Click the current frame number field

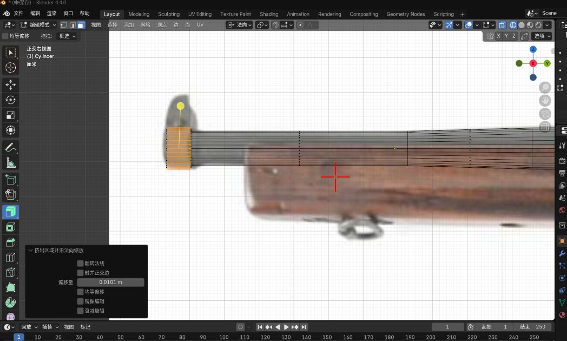point(447,327)
